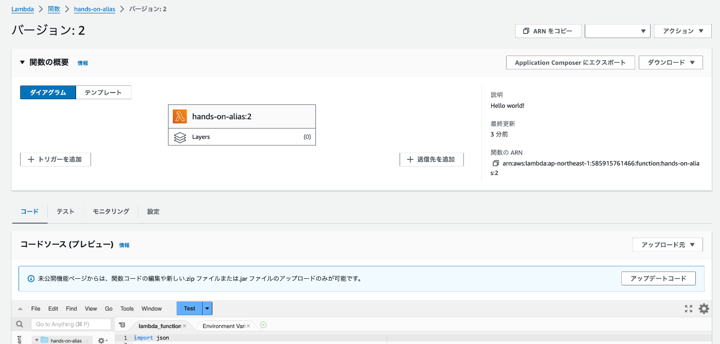Click the アップデートコード button

[x=658, y=278]
